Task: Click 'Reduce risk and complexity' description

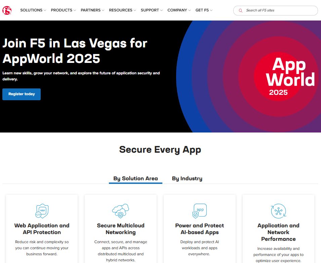Action: coord(42,248)
